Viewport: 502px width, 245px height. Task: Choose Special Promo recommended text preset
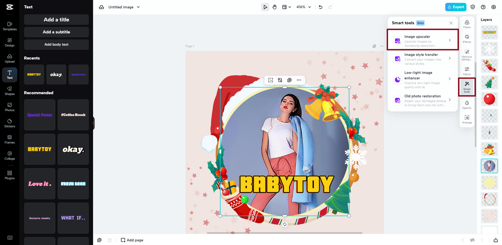pos(40,115)
